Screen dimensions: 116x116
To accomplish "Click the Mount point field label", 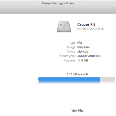I will point(68,56).
